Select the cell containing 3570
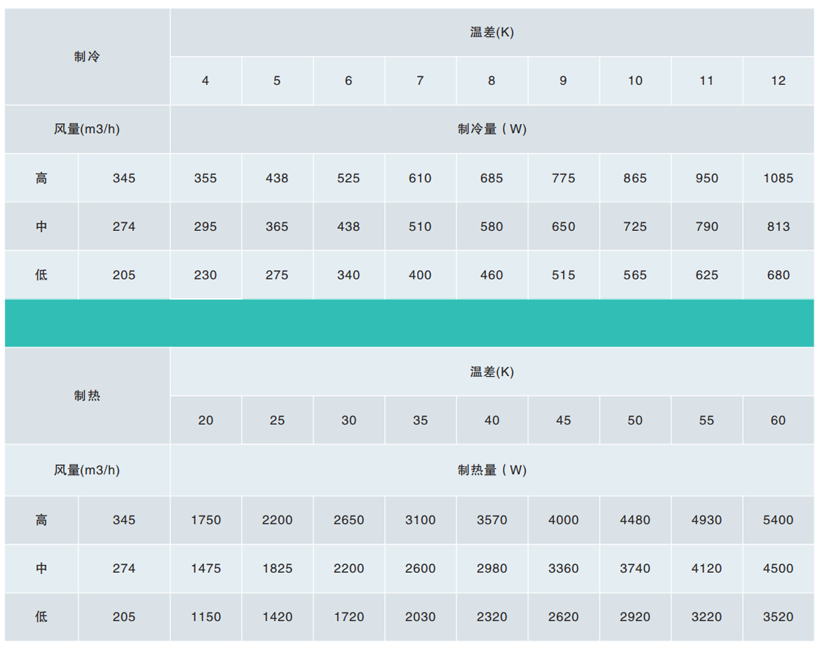The image size is (822, 649). tap(492, 520)
